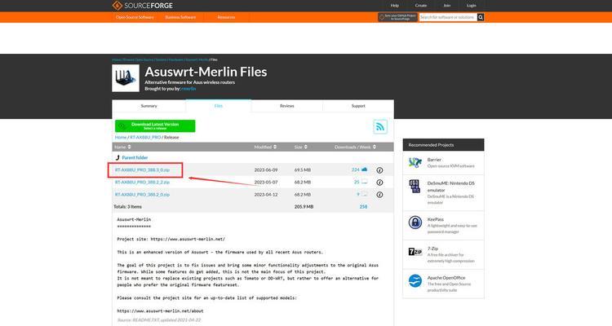Open the RSS feed icon

380,127
